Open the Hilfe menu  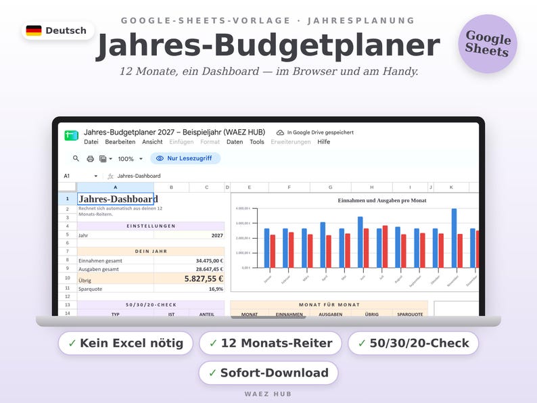(324, 142)
